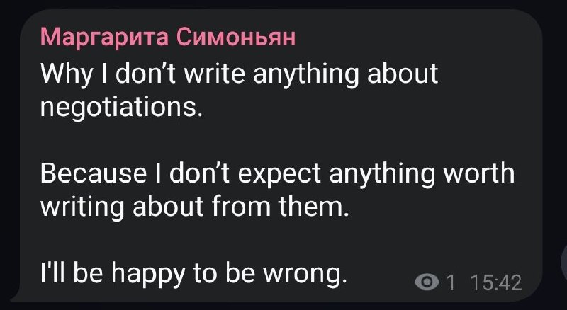The image size is (567, 310).
Task: Click the eye views icon
Action: (x=427, y=283)
